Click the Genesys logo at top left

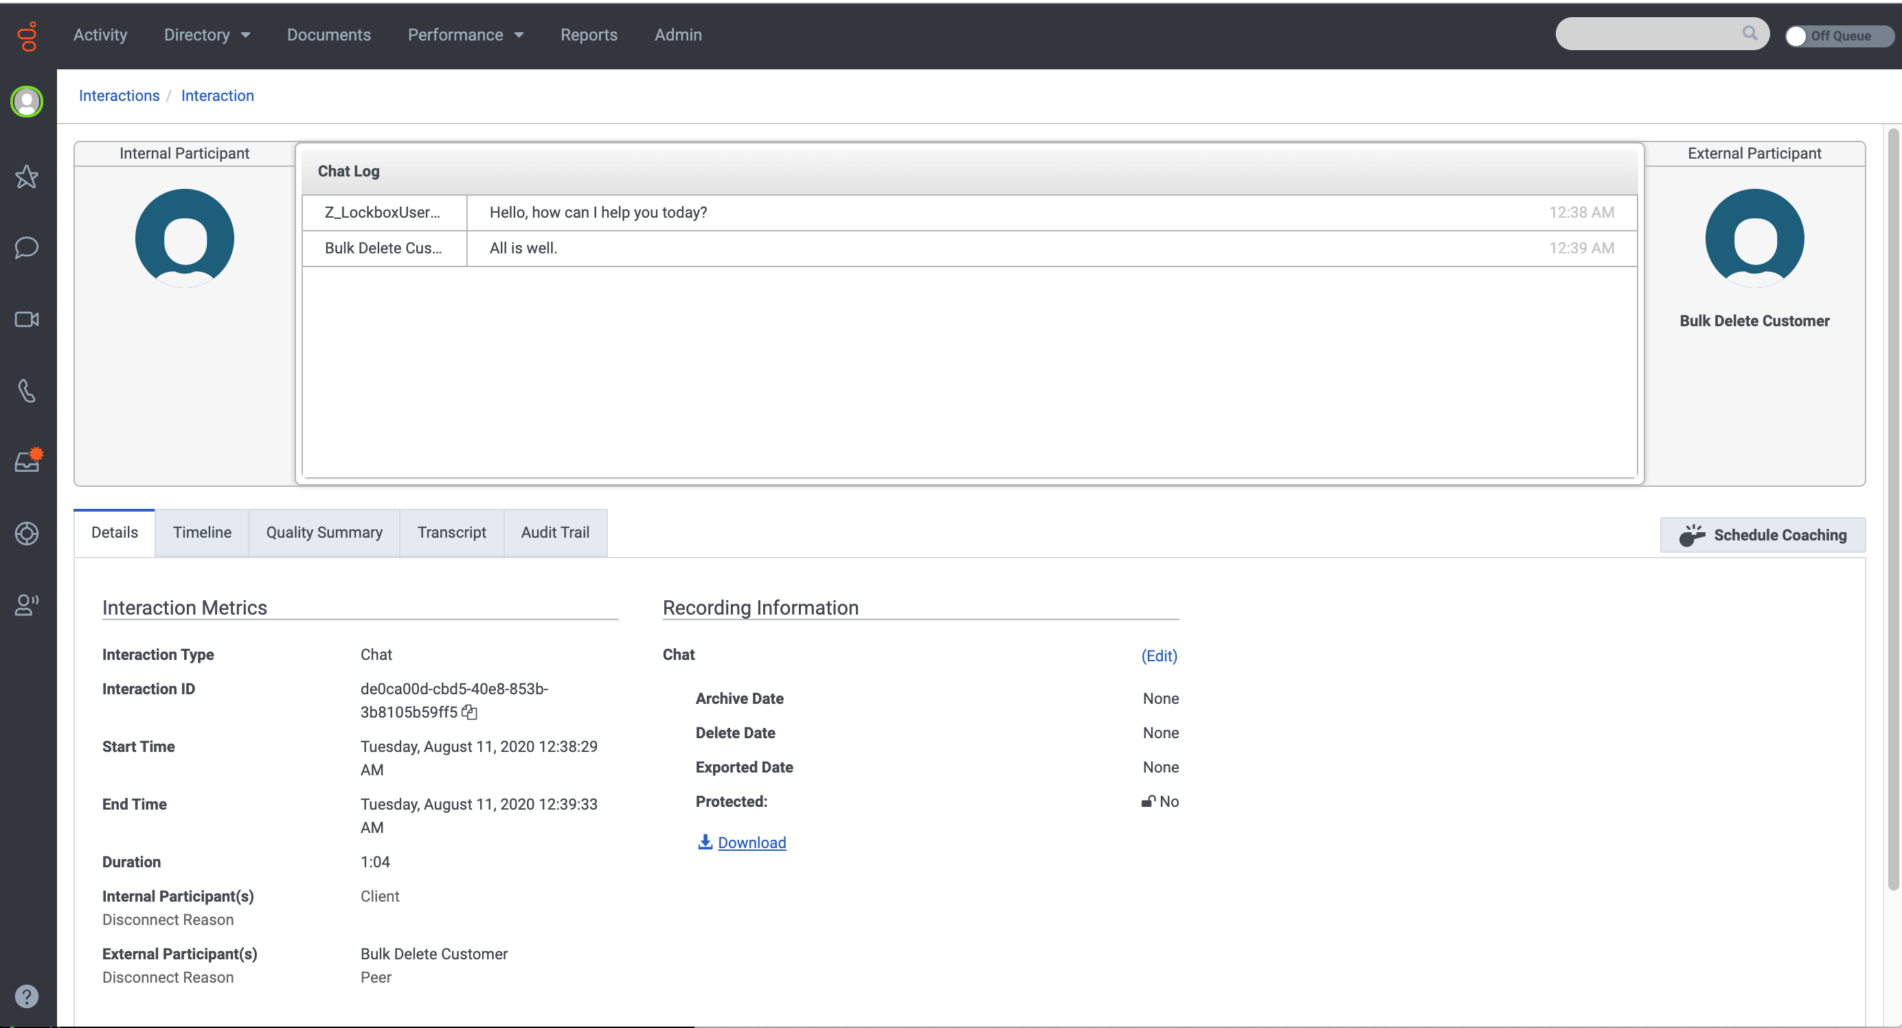click(x=27, y=36)
